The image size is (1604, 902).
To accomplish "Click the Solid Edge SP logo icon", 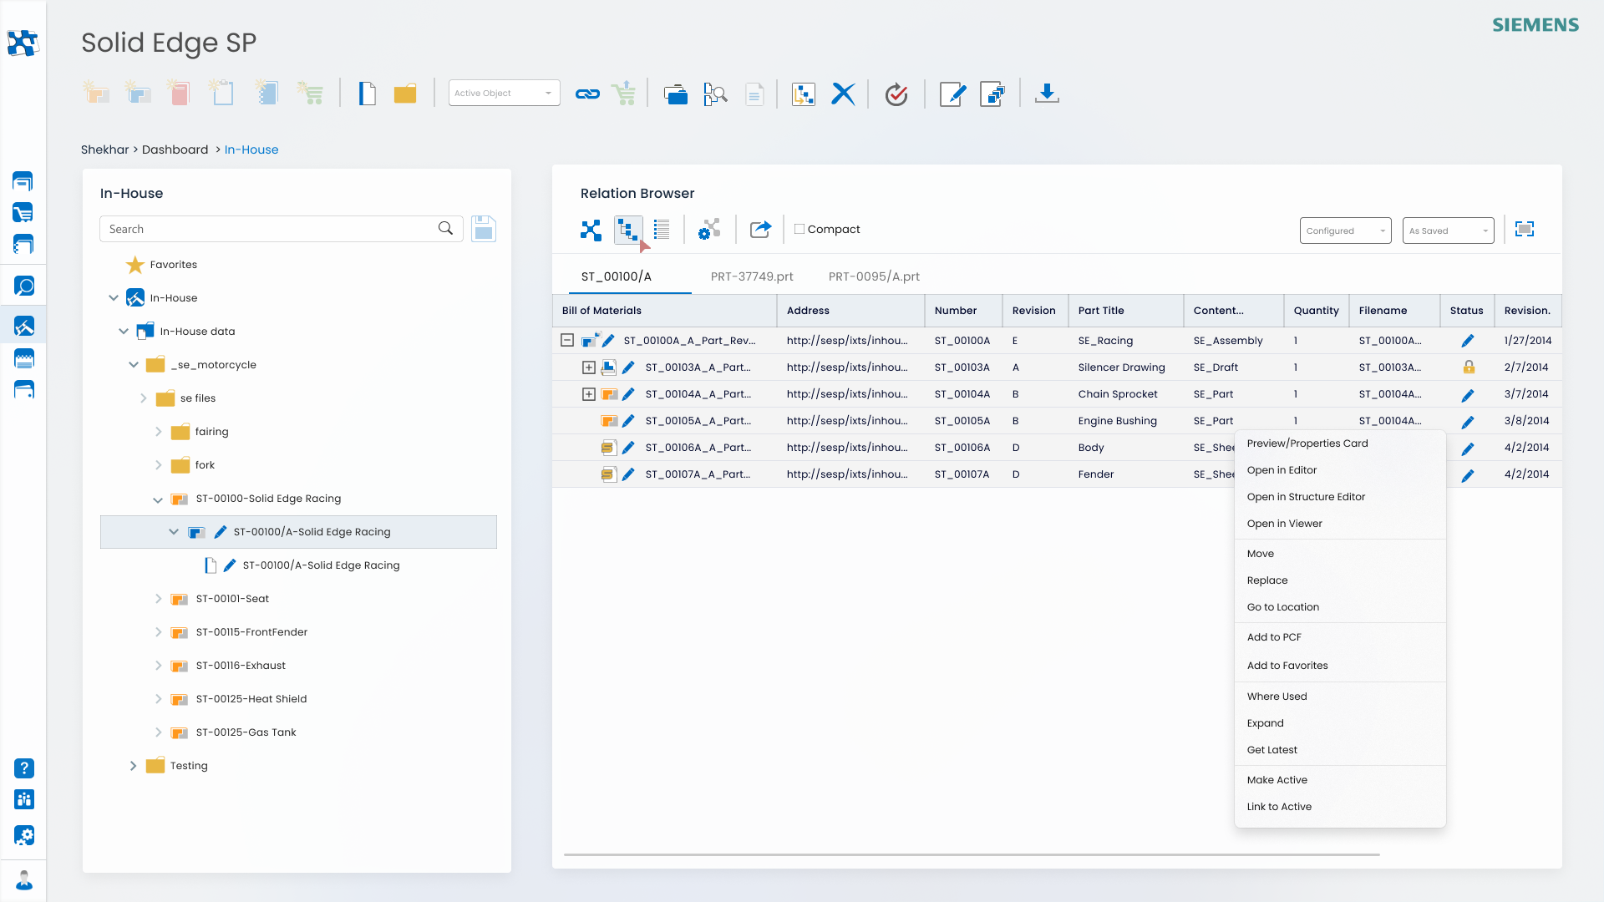I will (x=23, y=43).
